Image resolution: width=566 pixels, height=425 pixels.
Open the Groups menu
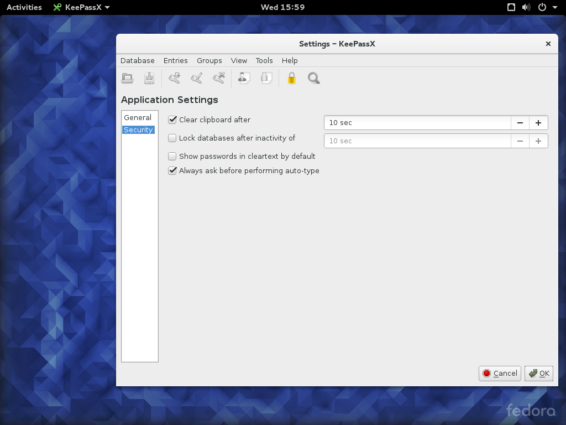tap(209, 60)
